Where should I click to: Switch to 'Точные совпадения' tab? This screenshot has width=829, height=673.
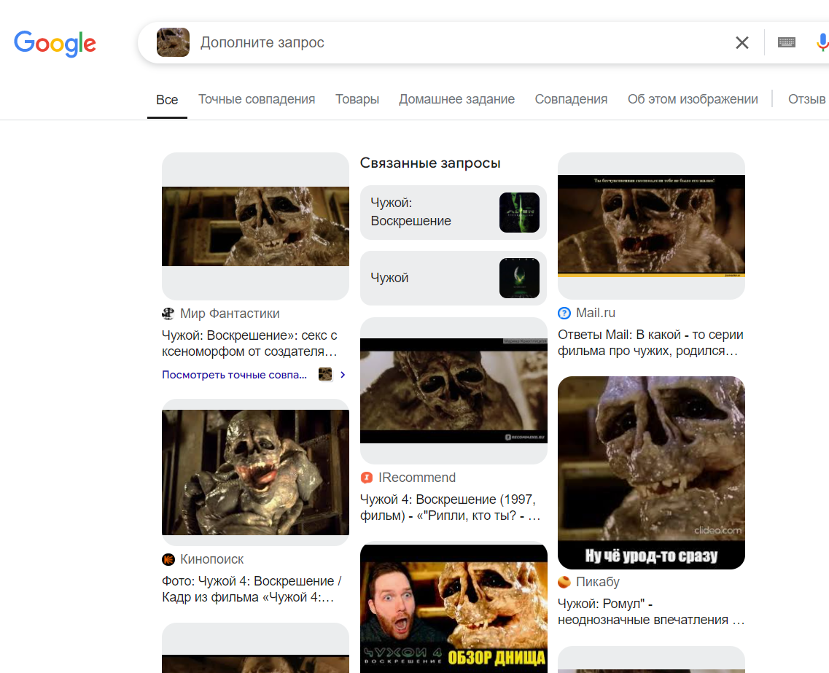[x=257, y=99]
